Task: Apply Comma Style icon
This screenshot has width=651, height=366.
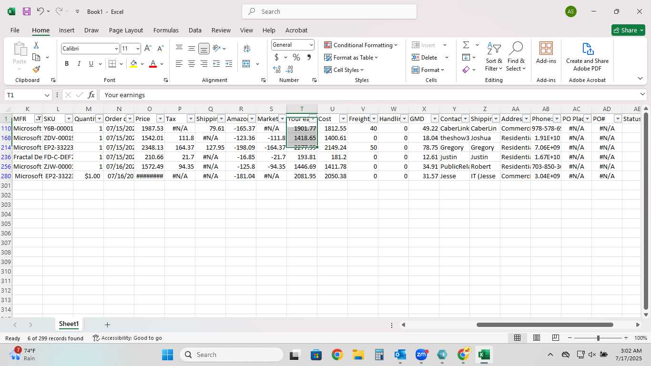Action: 309,57
